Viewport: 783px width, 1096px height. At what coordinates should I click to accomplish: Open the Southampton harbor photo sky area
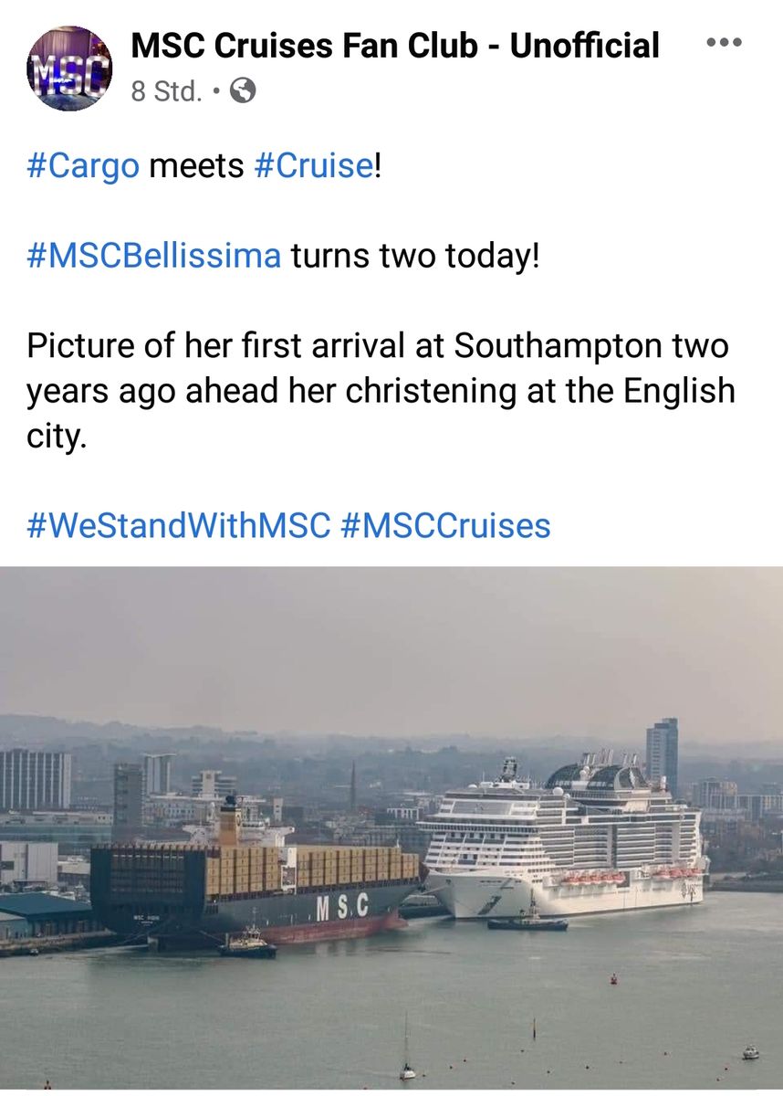(392, 639)
